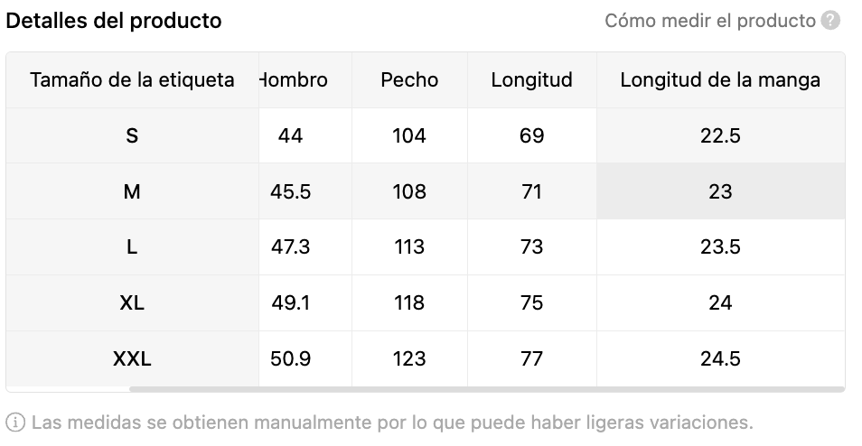Click the partially hidden 'Hombro' header

pyautogui.click(x=295, y=80)
